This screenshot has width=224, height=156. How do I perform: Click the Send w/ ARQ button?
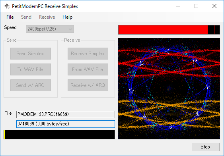(31, 85)
